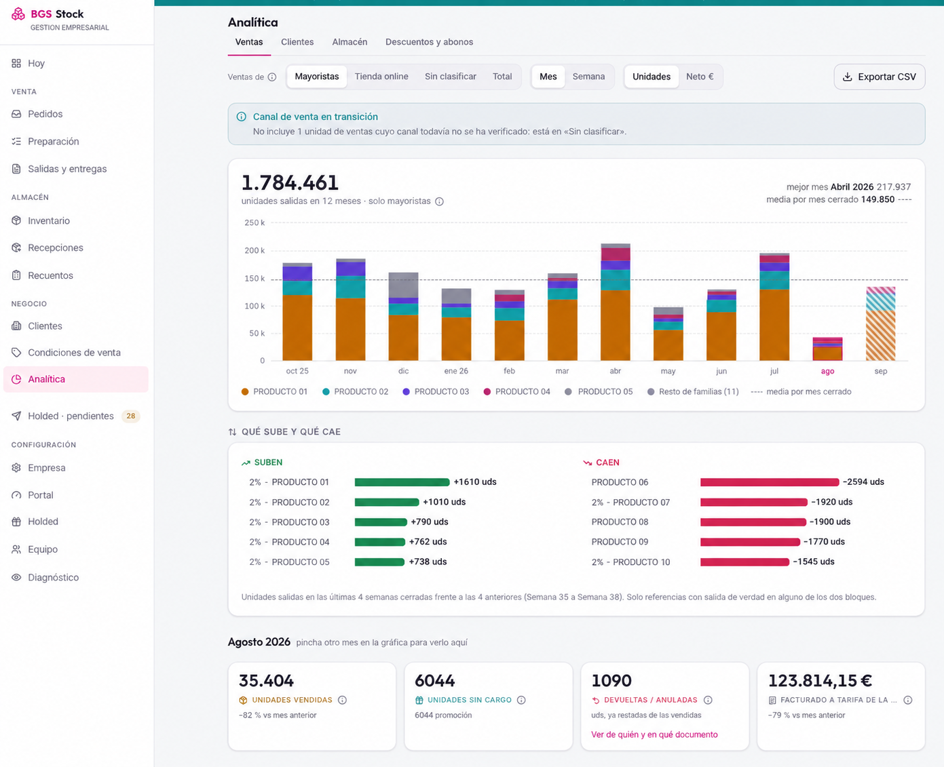This screenshot has width=944, height=767.
Task: Switch the period toggle to Semana
Action: tap(588, 77)
